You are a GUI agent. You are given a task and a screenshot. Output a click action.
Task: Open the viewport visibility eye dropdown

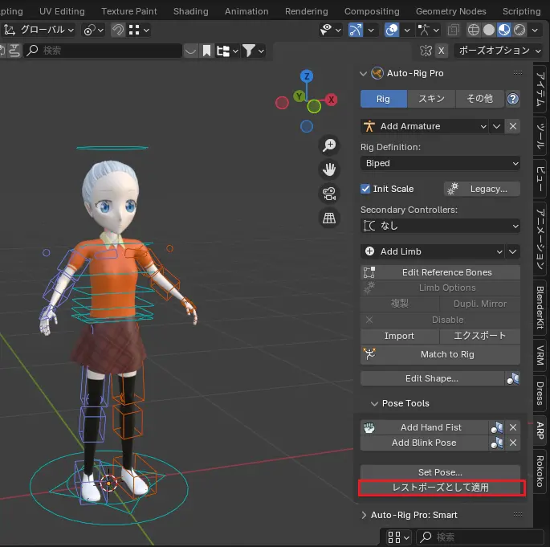point(331,31)
